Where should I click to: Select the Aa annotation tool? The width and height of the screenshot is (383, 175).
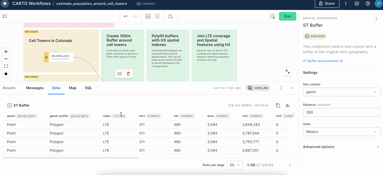click(148, 16)
